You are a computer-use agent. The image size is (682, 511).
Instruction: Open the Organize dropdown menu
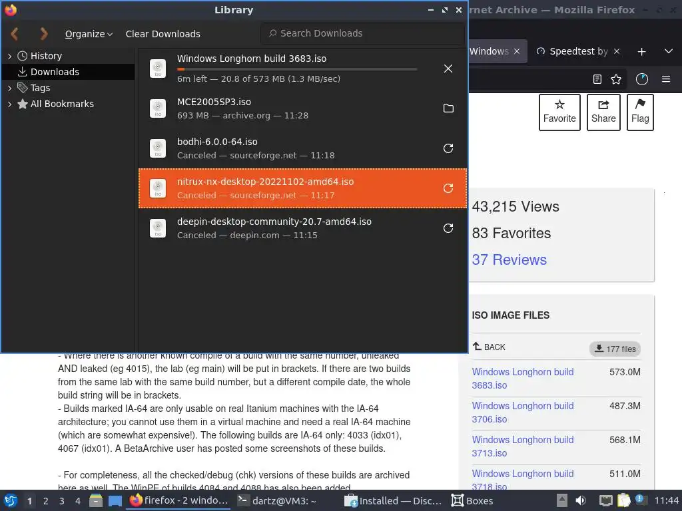(x=89, y=34)
